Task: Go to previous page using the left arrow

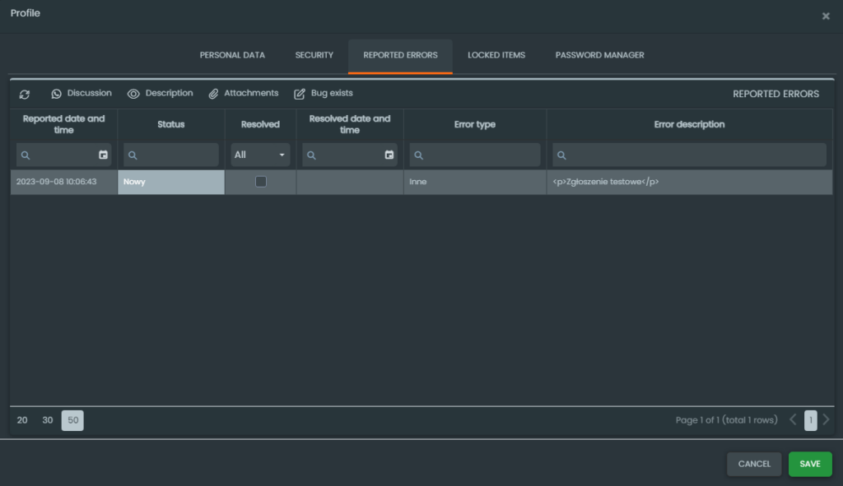Action: click(x=793, y=420)
